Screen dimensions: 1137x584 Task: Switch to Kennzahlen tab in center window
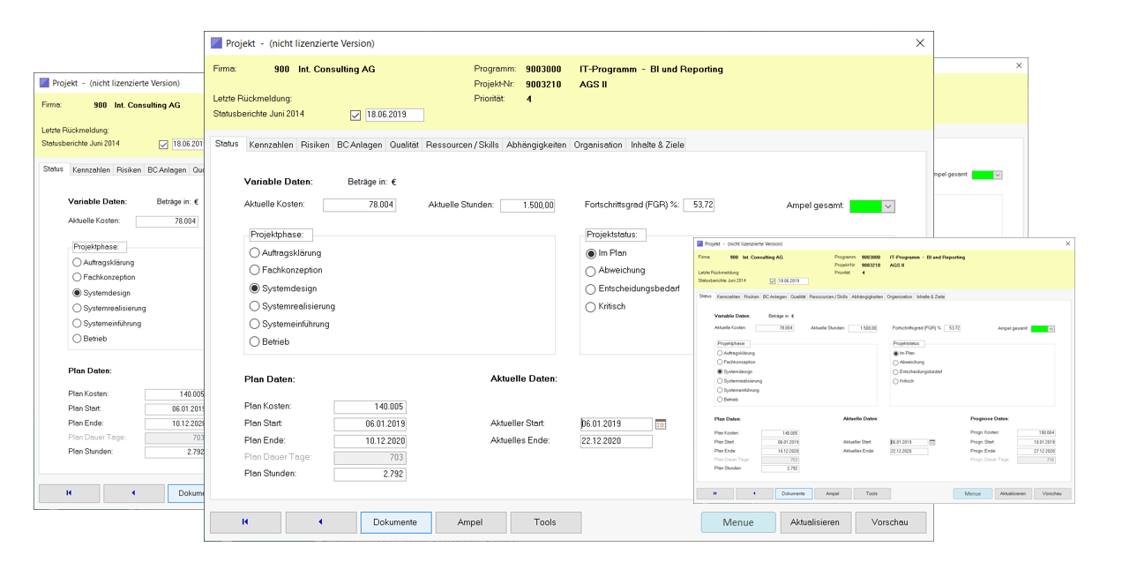point(271,145)
